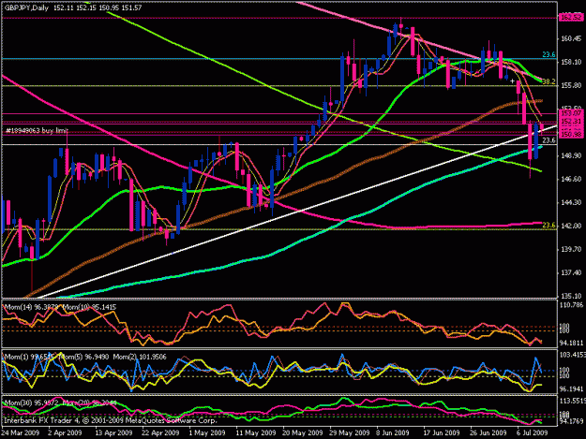Click the 24 Mar 2009 date label
586x439 pixels.
click(21, 432)
